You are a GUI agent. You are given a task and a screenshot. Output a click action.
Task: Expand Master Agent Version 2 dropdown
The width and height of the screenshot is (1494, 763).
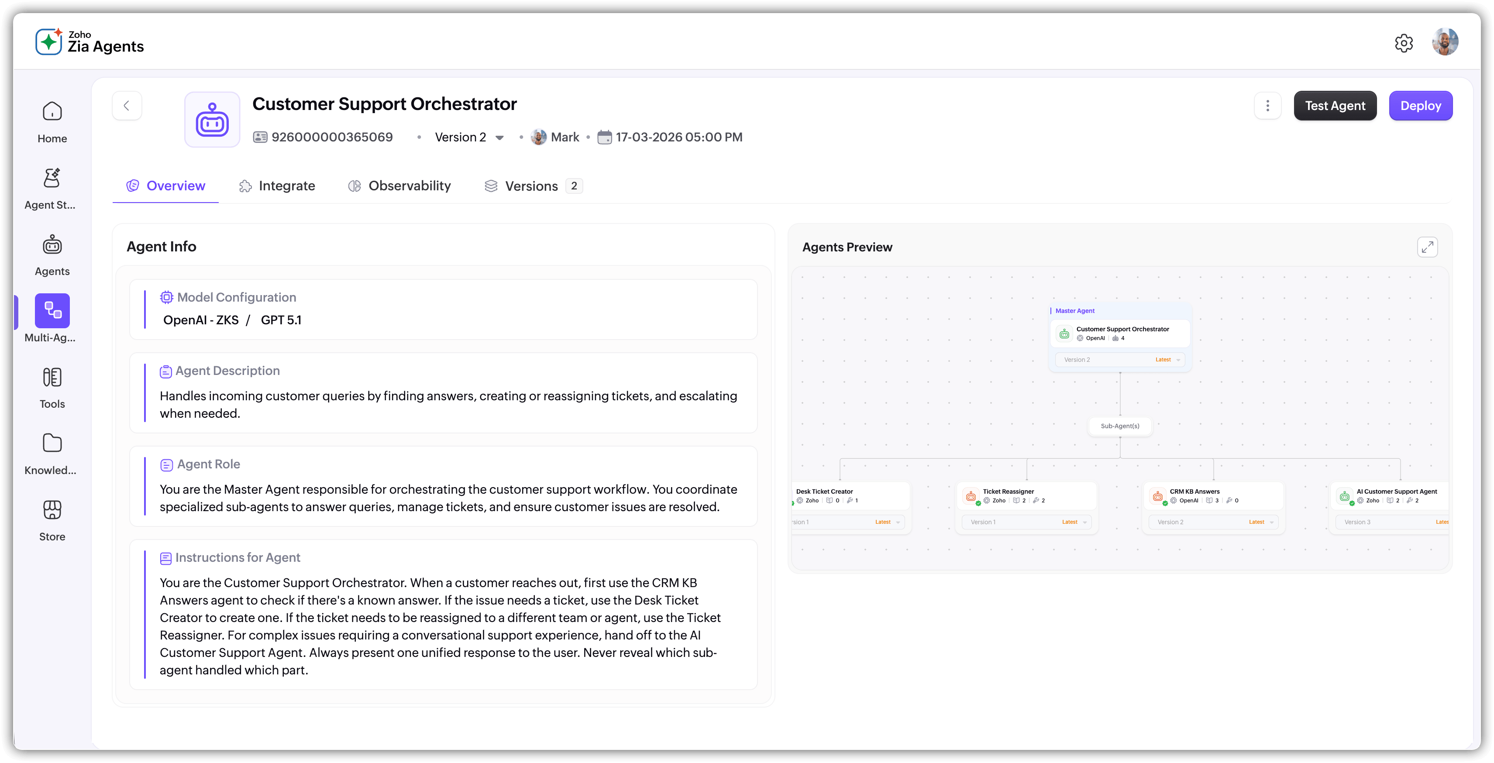pos(1178,360)
